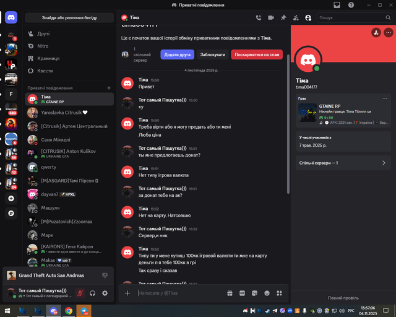Click stream icon beside Grand Theft Auto San Andreas
Viewport: 396px width, 317px height.
[105, 276]
